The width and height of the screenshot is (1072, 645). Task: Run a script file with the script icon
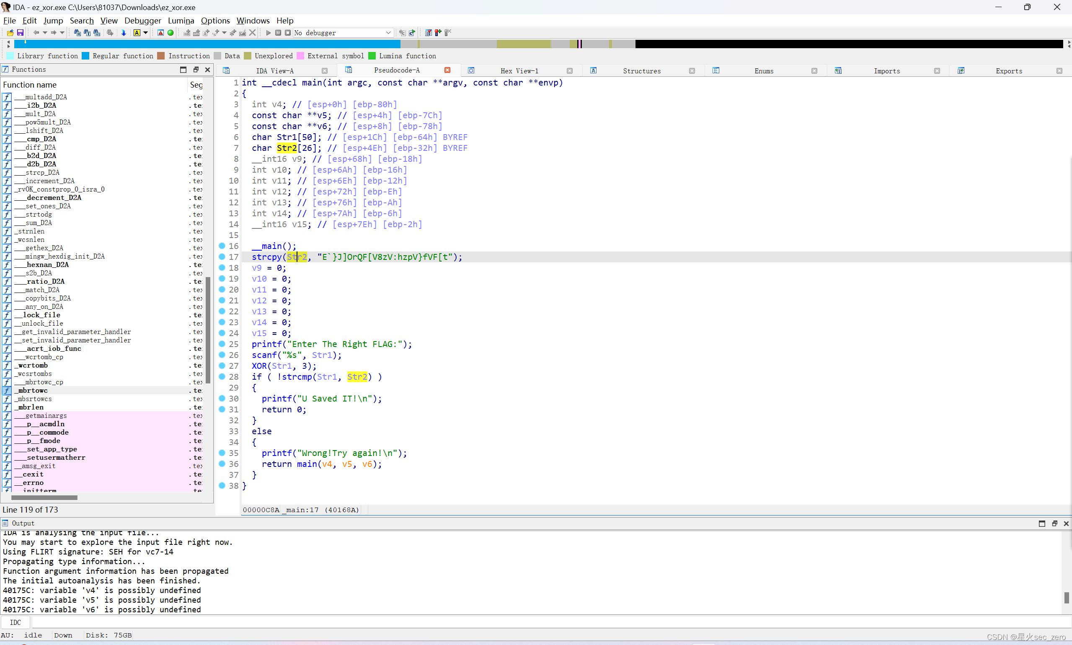tap(412, 33)
